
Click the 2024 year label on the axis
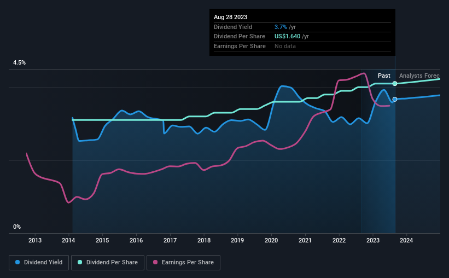(406, 240)
